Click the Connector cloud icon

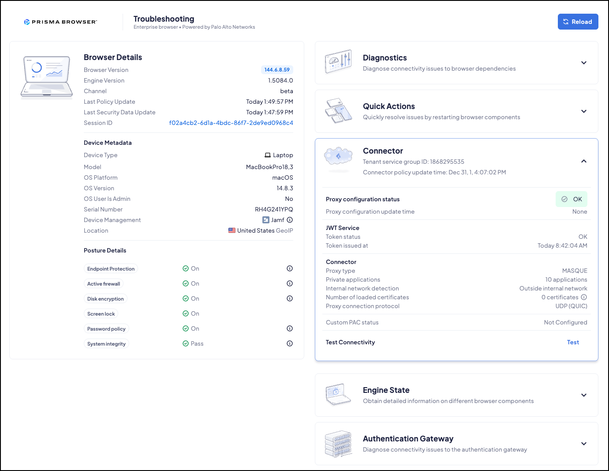[x=338, y=156]
